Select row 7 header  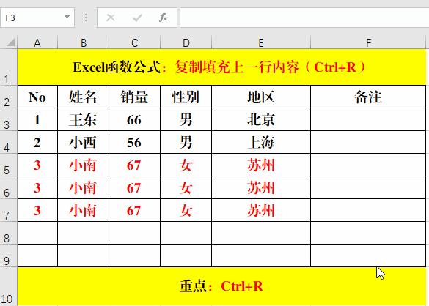click(x=9, y=210)
